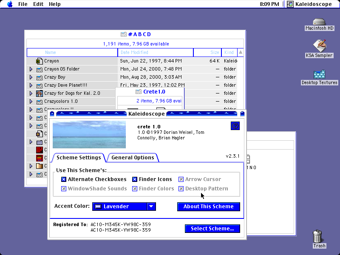
Task: Expand the Crayon OS Folder disclosure triangle
Action: 31,69
